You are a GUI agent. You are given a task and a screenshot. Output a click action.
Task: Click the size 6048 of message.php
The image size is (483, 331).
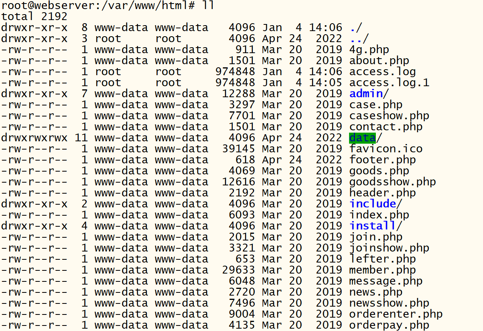click(242, 281)
